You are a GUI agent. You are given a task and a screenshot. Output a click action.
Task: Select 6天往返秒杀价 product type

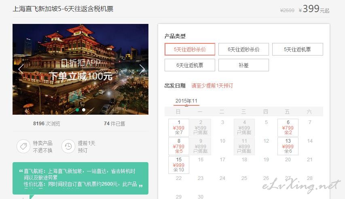coord(243,49)
